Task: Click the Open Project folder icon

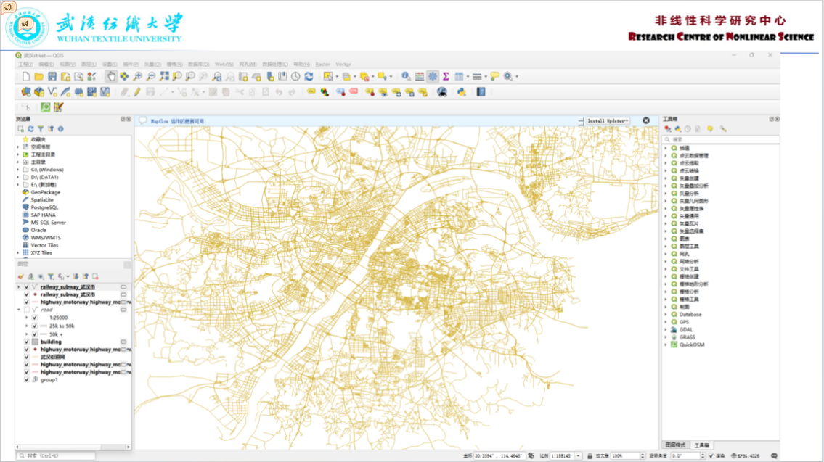Action: (x=39, y=76)
